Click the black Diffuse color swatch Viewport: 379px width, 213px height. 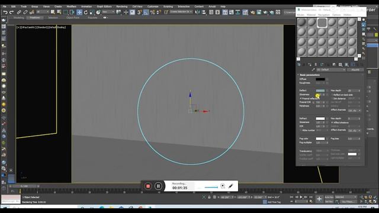click(x=320, y=79)
